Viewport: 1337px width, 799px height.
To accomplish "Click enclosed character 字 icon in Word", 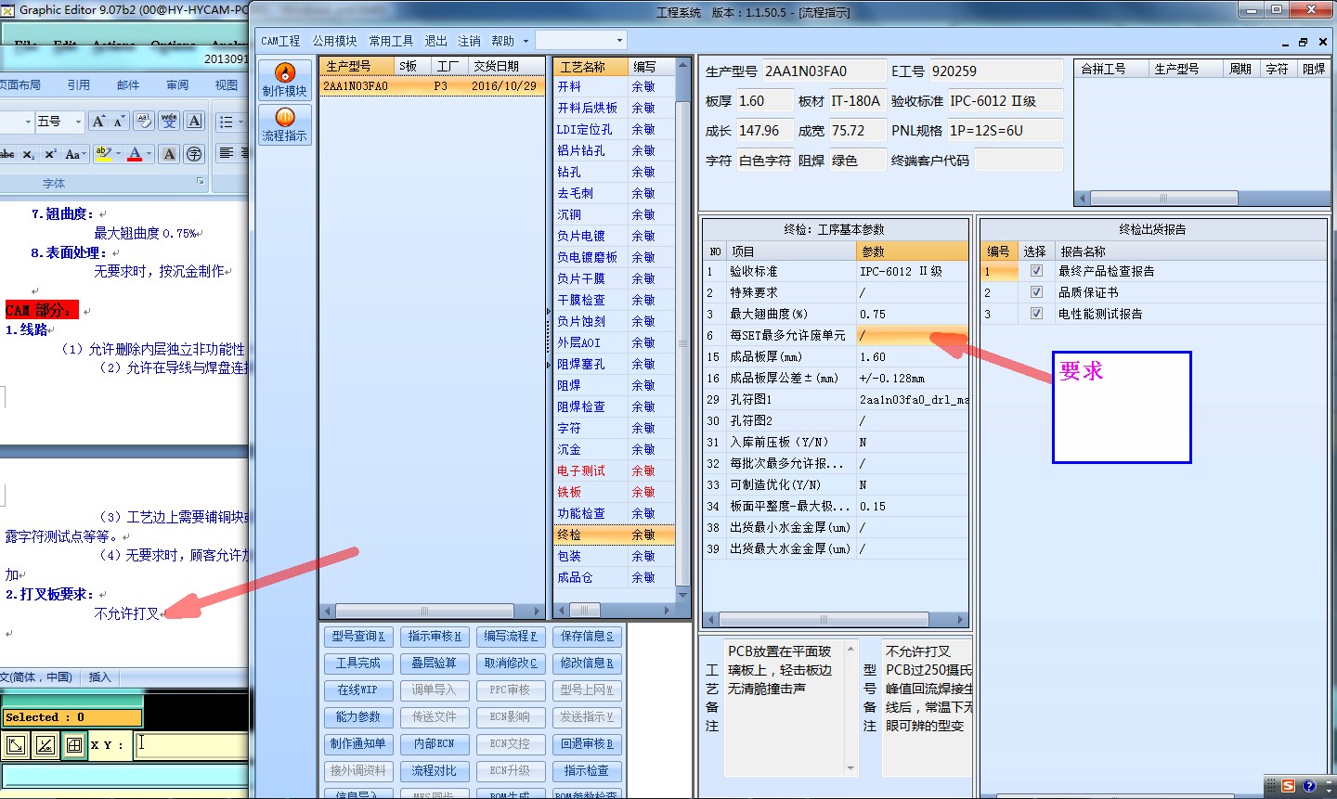I will (x=194, y=154).
